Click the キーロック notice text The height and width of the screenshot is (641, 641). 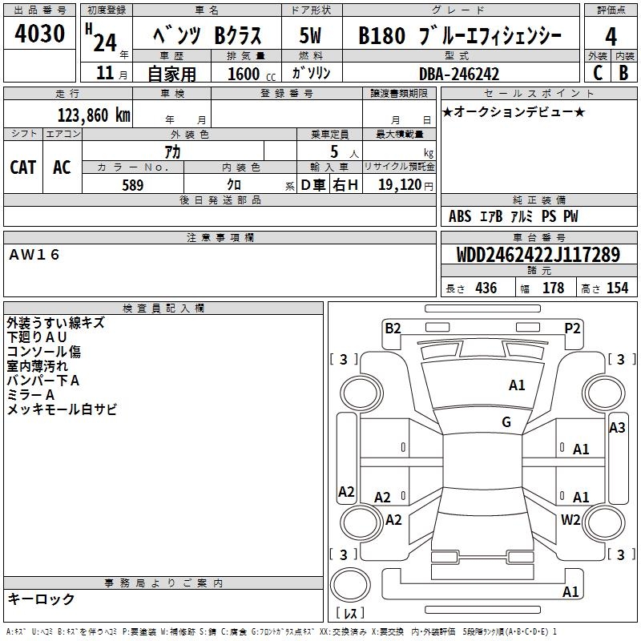click(x=42, y=599)
